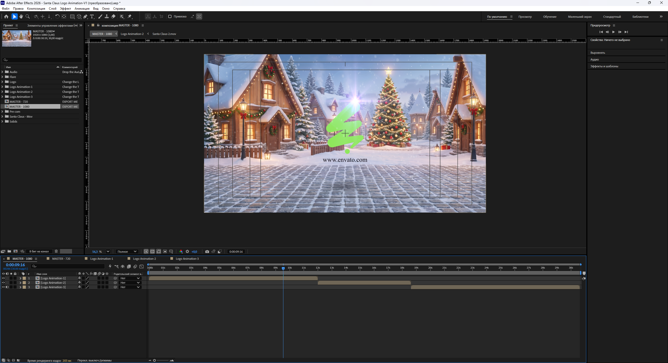The image size is (668, 363).
Task: Hide the Logo Animation-1 layer
Action: pyautogui.click(x=3, y=278)
